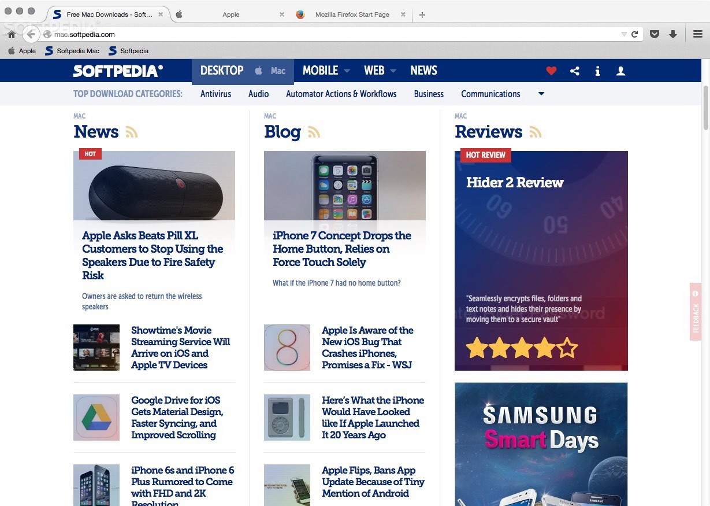
Task: Close the Free Mac Downloads tab
Action: tap(161, 14)
